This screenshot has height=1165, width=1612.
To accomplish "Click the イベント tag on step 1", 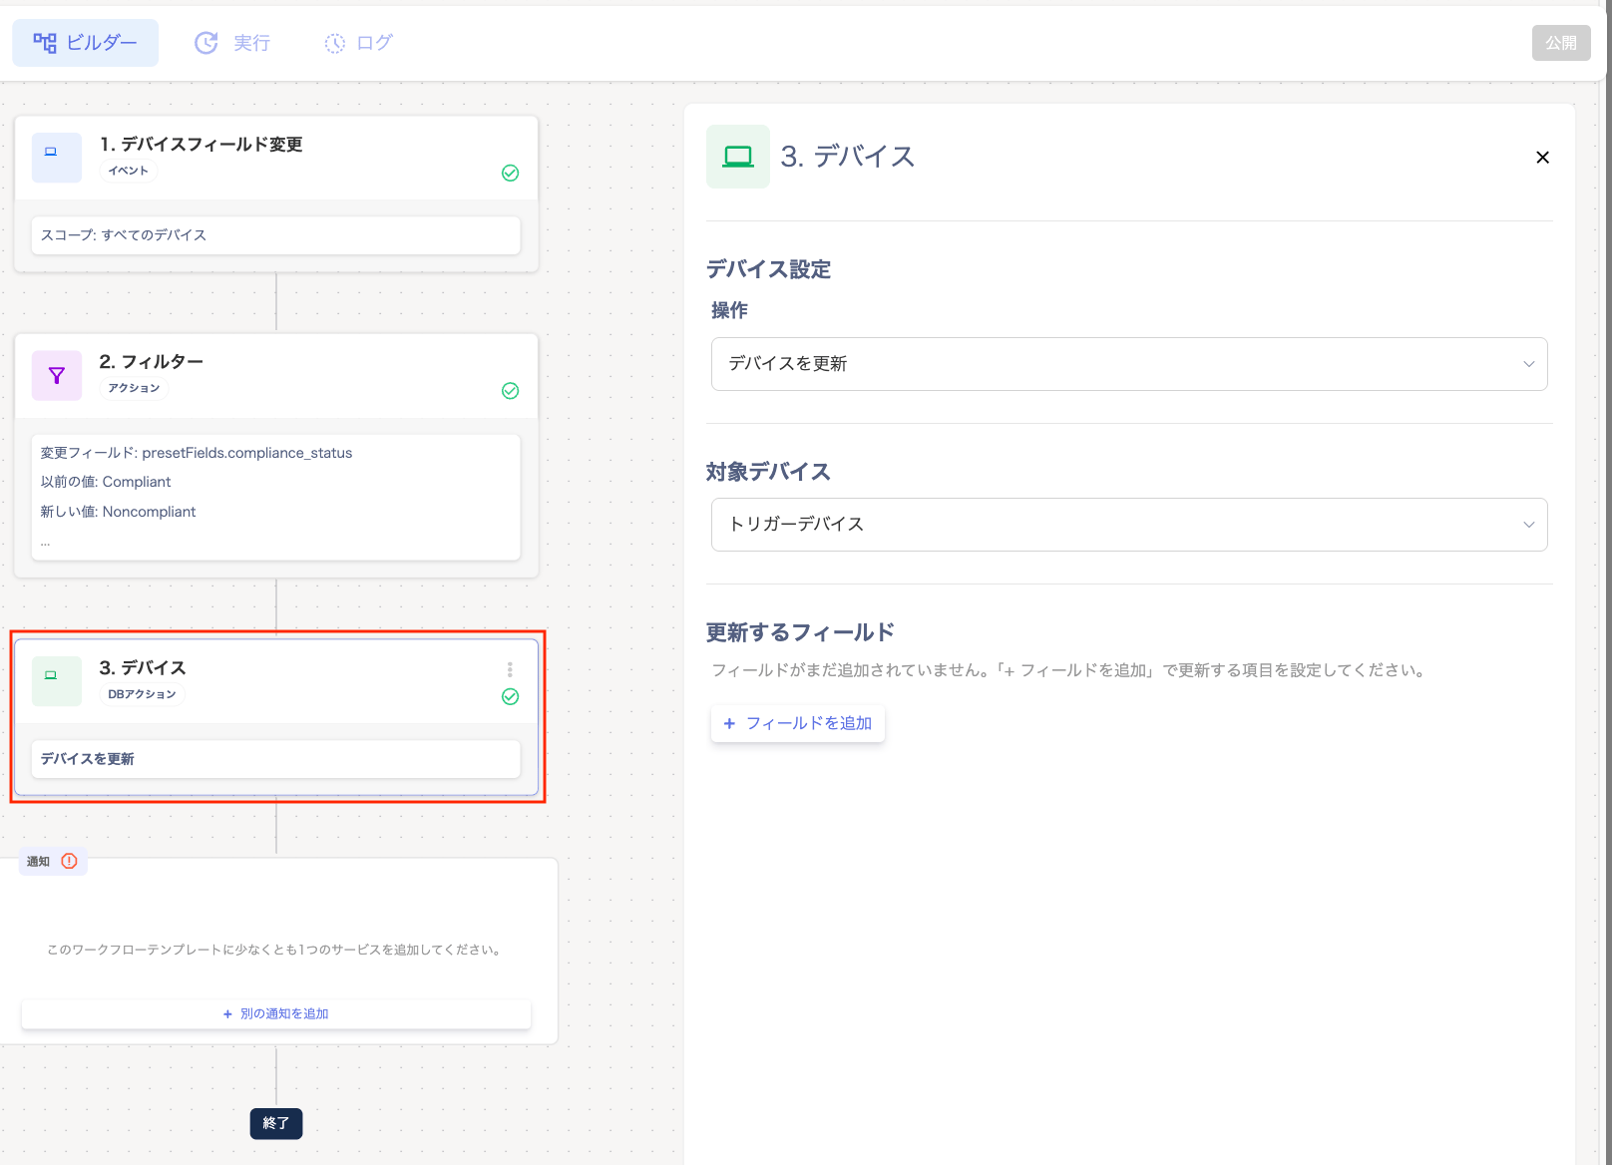I will point(128,171).
